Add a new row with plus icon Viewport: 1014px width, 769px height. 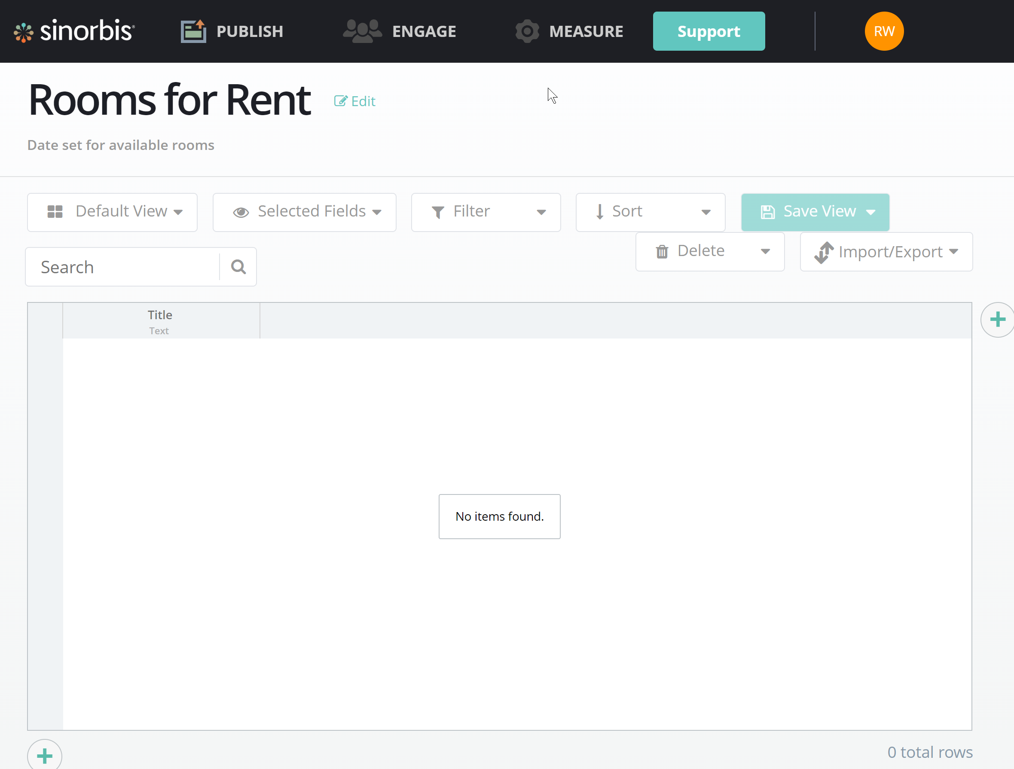[x=44, y=756]
